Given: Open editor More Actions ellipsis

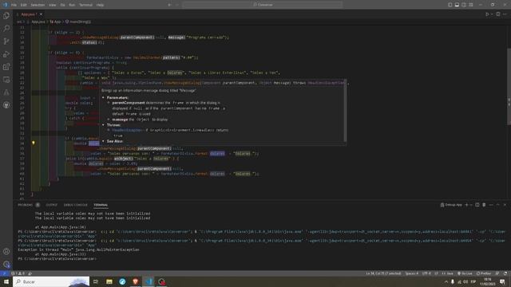Looking at the screenshot, I should pos(505,14).
